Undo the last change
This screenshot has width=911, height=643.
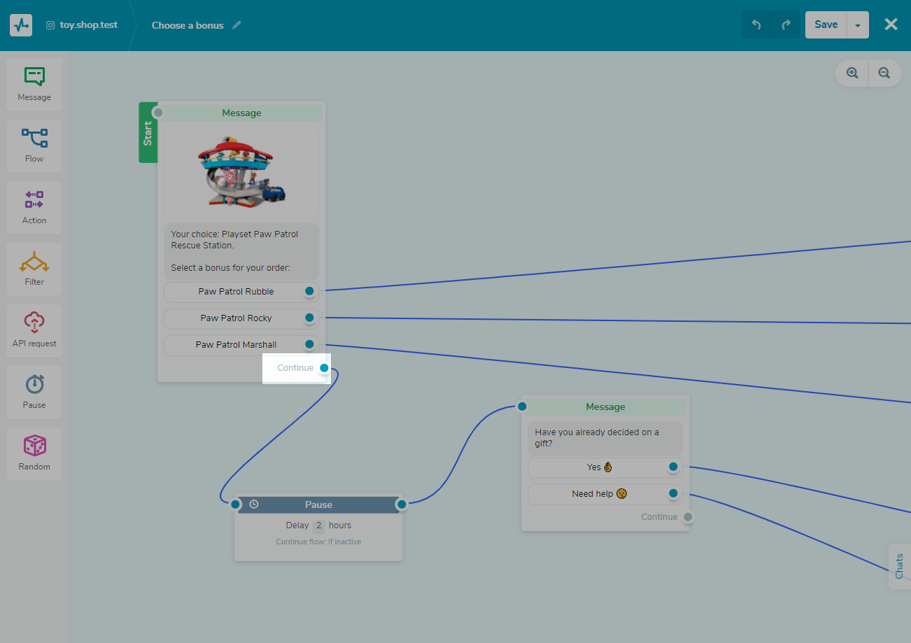(x=756, y=25)
